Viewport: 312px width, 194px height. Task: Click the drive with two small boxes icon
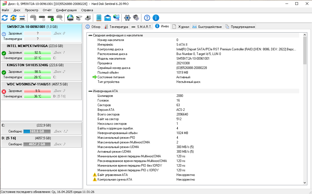79,18
